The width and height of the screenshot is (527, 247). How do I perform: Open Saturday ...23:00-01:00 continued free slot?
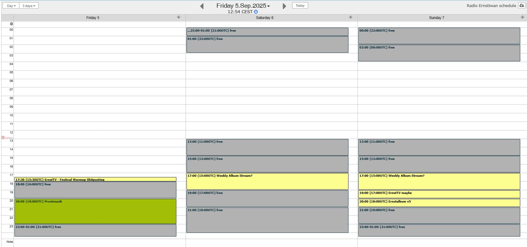coord(267,32)
